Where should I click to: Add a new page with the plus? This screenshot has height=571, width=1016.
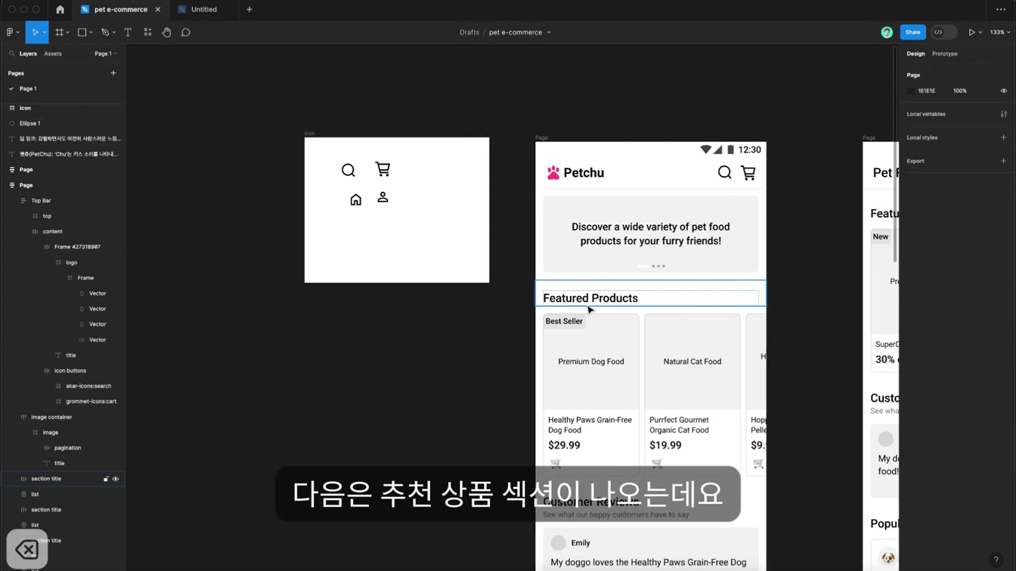(113, 73)
